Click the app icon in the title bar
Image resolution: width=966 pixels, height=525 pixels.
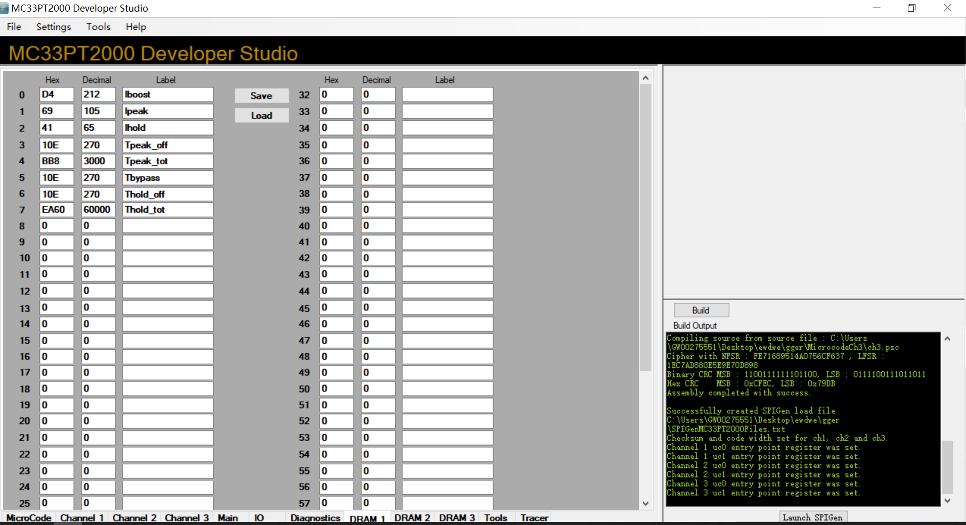[x=5, y=8]
